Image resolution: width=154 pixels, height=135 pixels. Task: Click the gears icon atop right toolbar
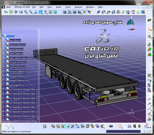pos(149,20)
